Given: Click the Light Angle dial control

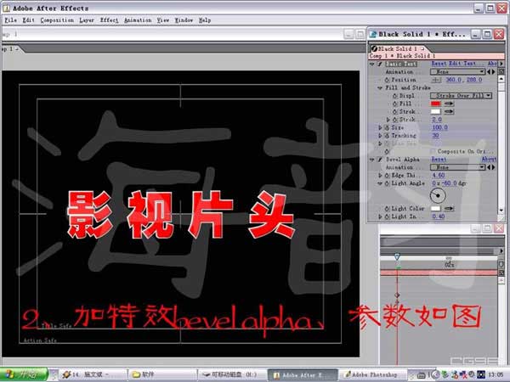Looking at the screenshot, I should coord(438,195).
